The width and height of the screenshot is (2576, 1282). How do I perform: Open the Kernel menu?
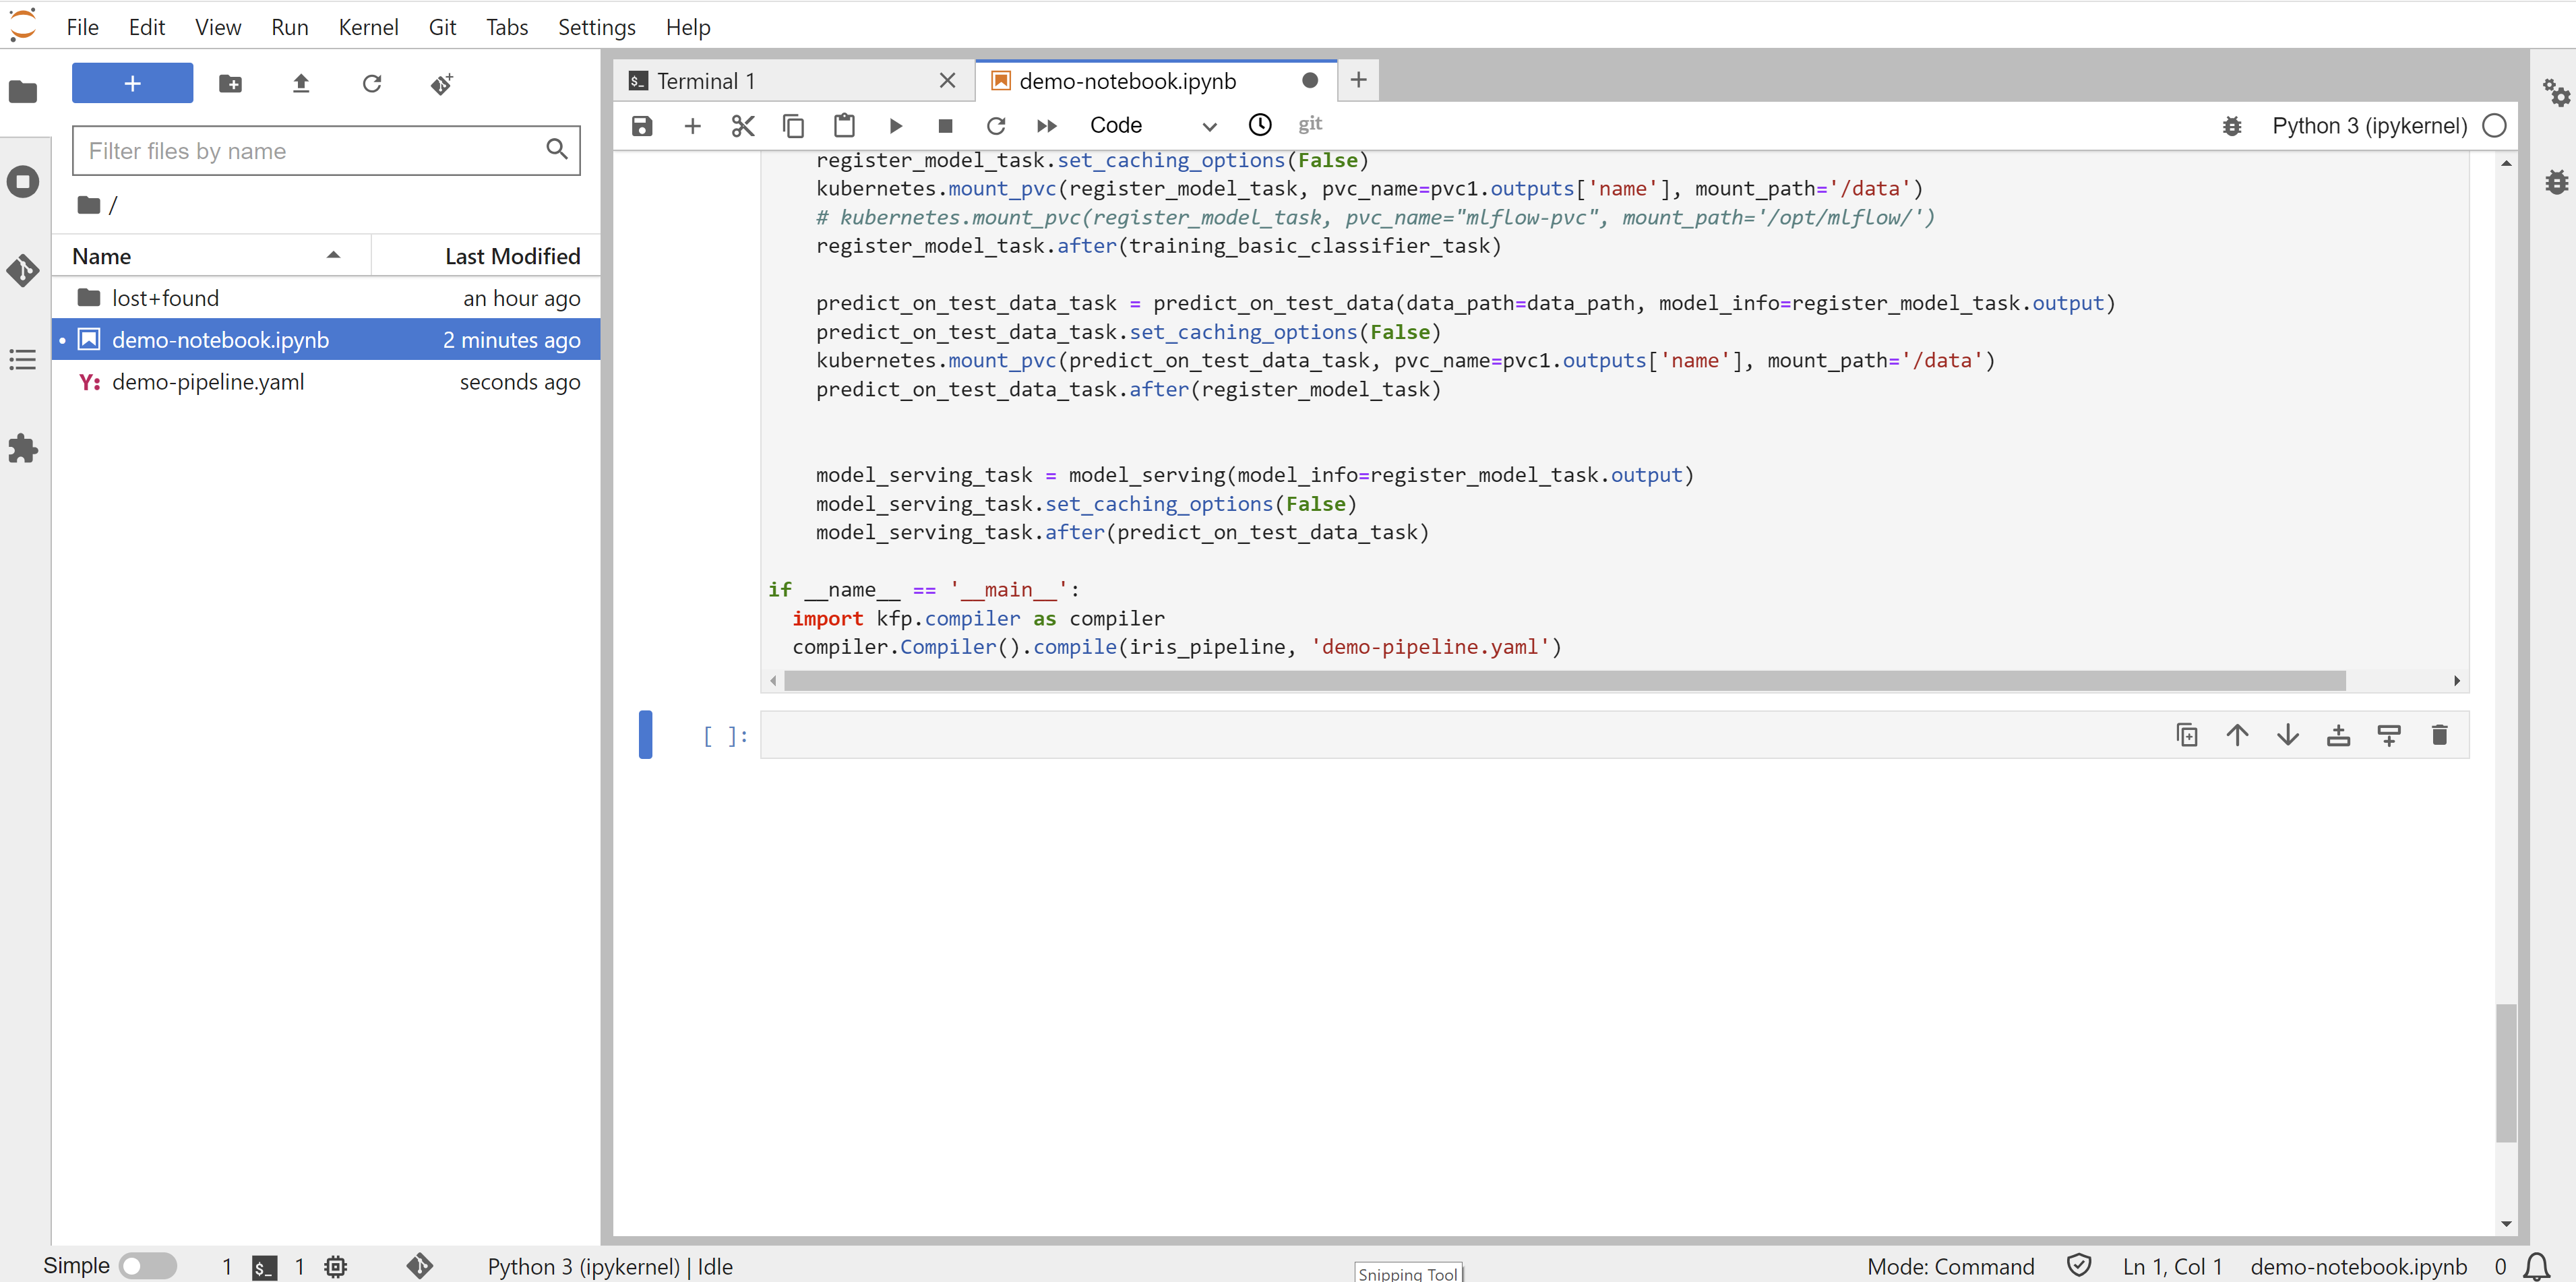click(x=368, y=27)
